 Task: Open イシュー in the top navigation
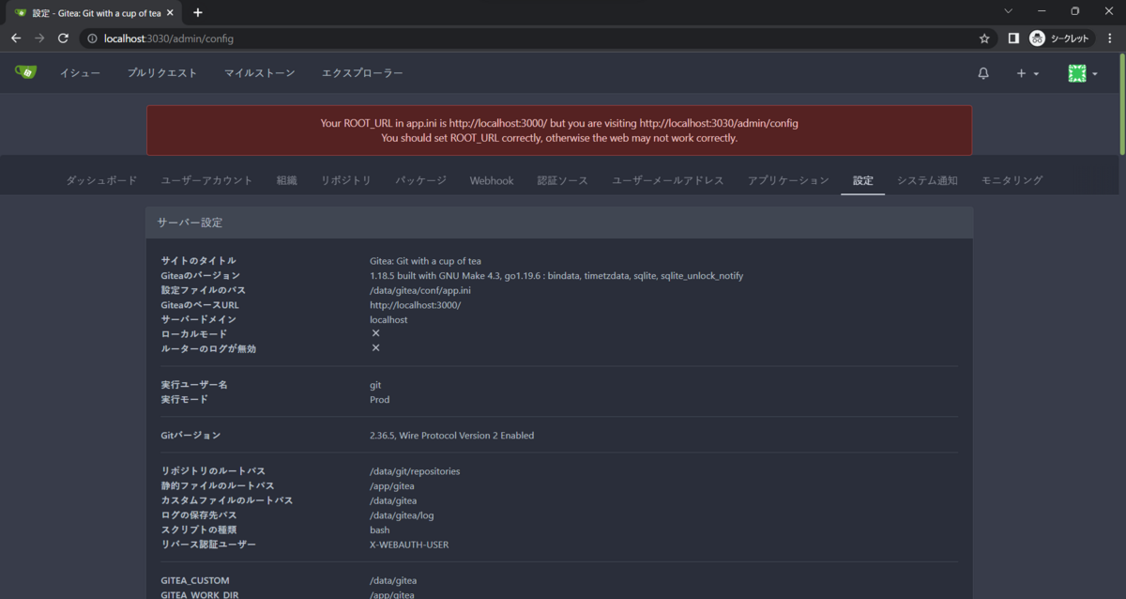[x=80, y=73]
